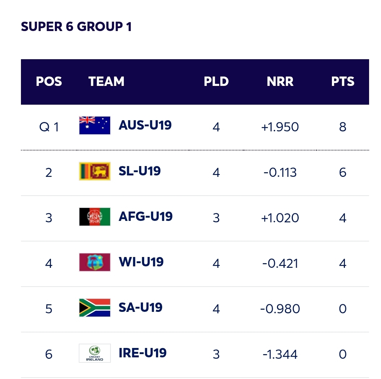Click the Cricket Ireland logo icon

click(95, 353)
